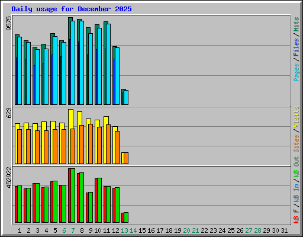303x237 pixels.
Task: Click the day 12 label on the x-axis
Action: [x=115, y=230]
